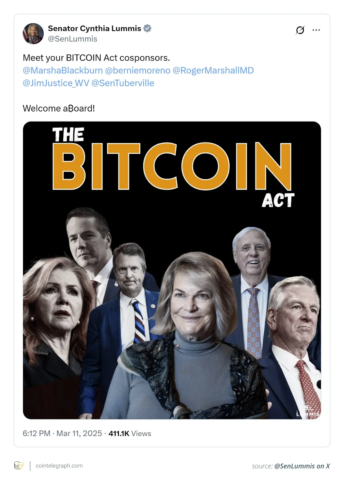Open Grok's analysis dropdown for this post
Image resolution: width=344 pixels, height=485 pixels.
click(x=300, y=30)
